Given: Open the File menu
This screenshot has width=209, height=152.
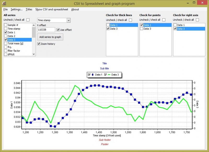Looking at the screenshot, I should [x=5, y=9].
